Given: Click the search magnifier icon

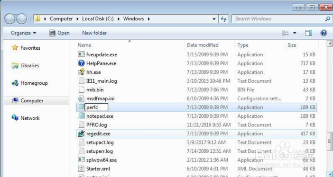Looking at the screenshot, I should pyautogui.click(x=327, y=19).
